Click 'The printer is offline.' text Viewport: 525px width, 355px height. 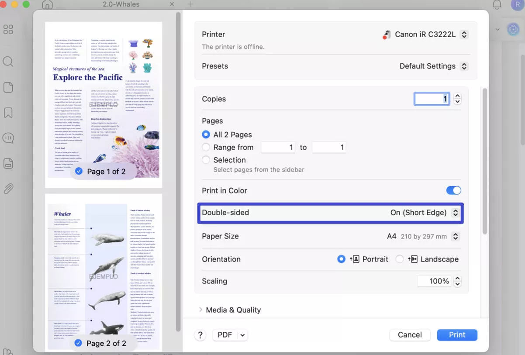pyautogui.click(x=233, y=47)
